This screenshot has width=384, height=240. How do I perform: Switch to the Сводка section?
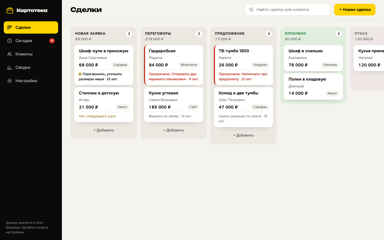coord(31,67)
